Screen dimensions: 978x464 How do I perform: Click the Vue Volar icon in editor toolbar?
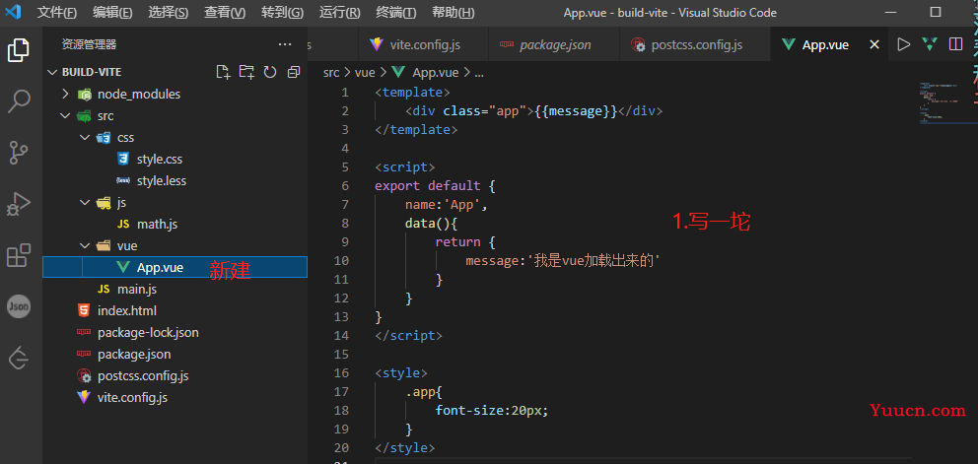pos(930,44)
